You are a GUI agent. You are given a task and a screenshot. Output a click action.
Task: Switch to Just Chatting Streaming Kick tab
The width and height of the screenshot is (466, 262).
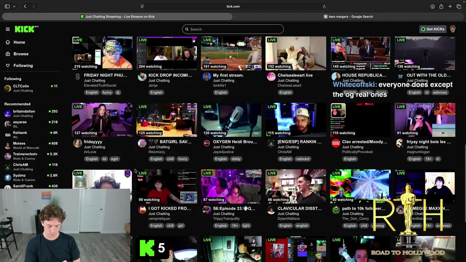tap(117, 16)
